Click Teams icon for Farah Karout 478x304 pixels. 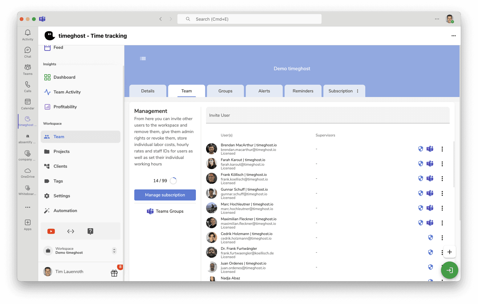pyautogui.click(x=430, y=164)
